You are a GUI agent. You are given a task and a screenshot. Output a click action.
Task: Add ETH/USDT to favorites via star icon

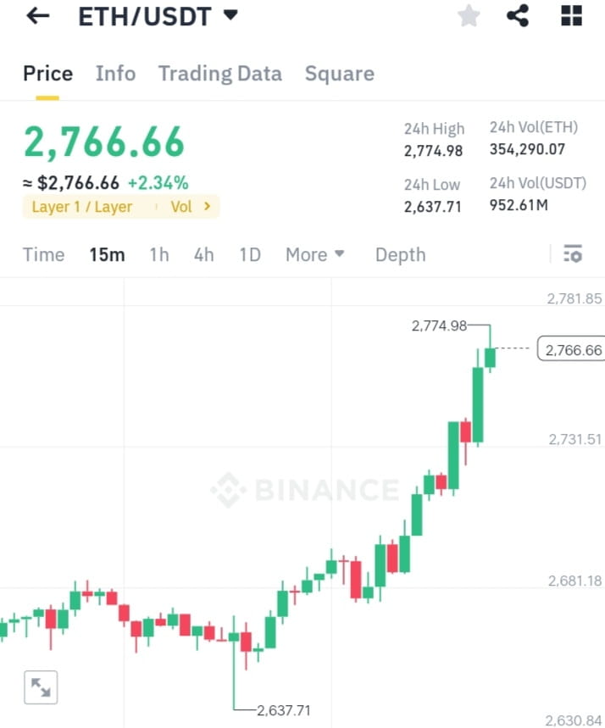tap(469, 15)
